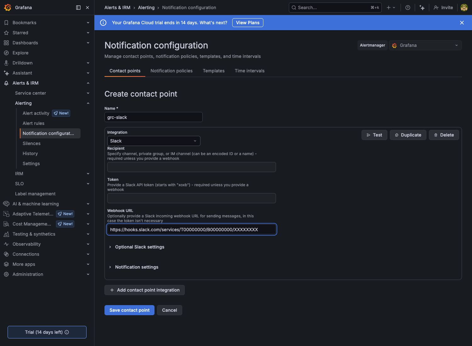
Task: Expand the Bookmarks section chevron
Action: click(x=88, y=23)
